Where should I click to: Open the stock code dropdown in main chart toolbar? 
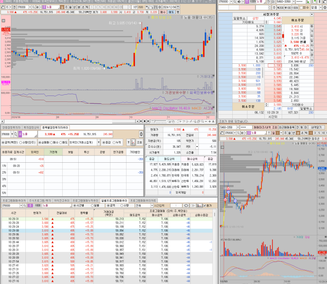coord(30,7)
